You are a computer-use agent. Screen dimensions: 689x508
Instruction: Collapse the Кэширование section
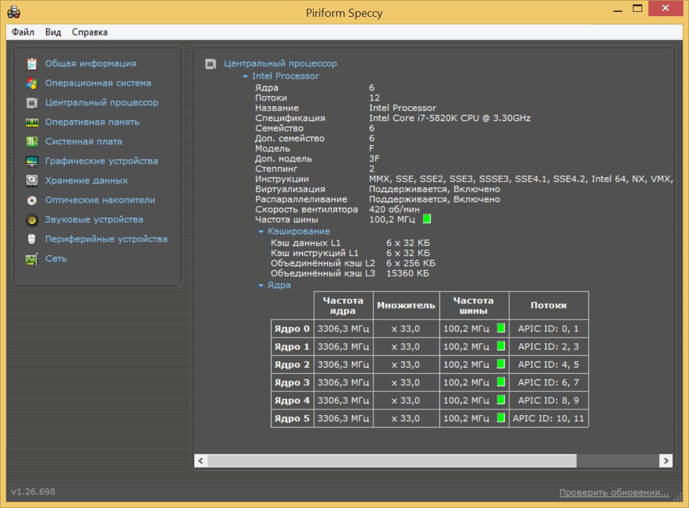261,232
